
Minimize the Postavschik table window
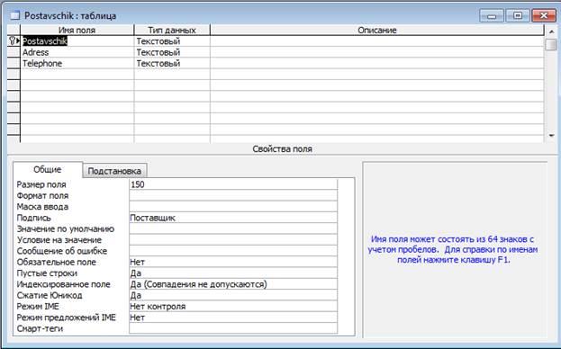coord(492,15)
